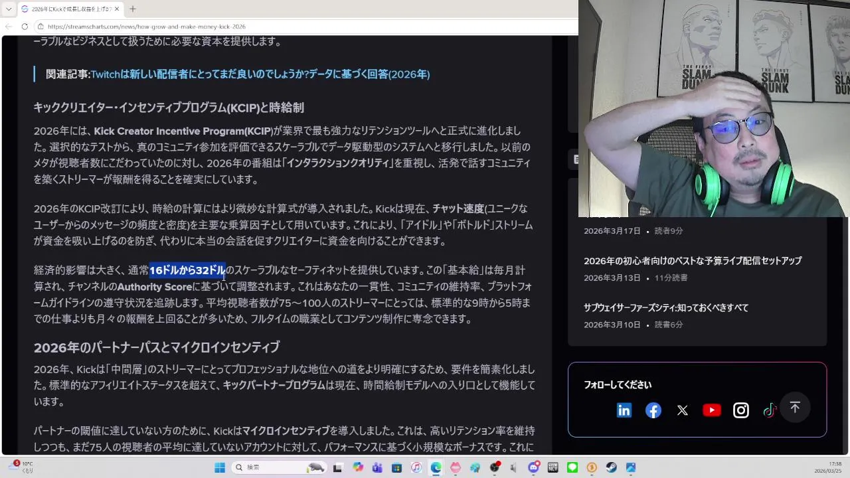Open the X (Twitter) follow icon

pyautogui.click(x=683, y=410)
